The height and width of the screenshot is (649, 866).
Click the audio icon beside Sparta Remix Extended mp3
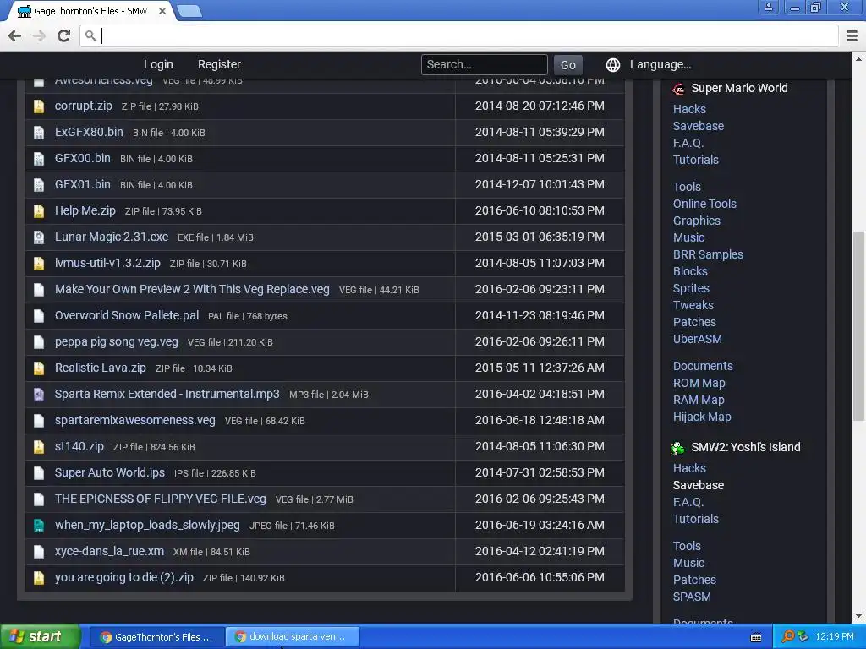click(x=39, y=395)
